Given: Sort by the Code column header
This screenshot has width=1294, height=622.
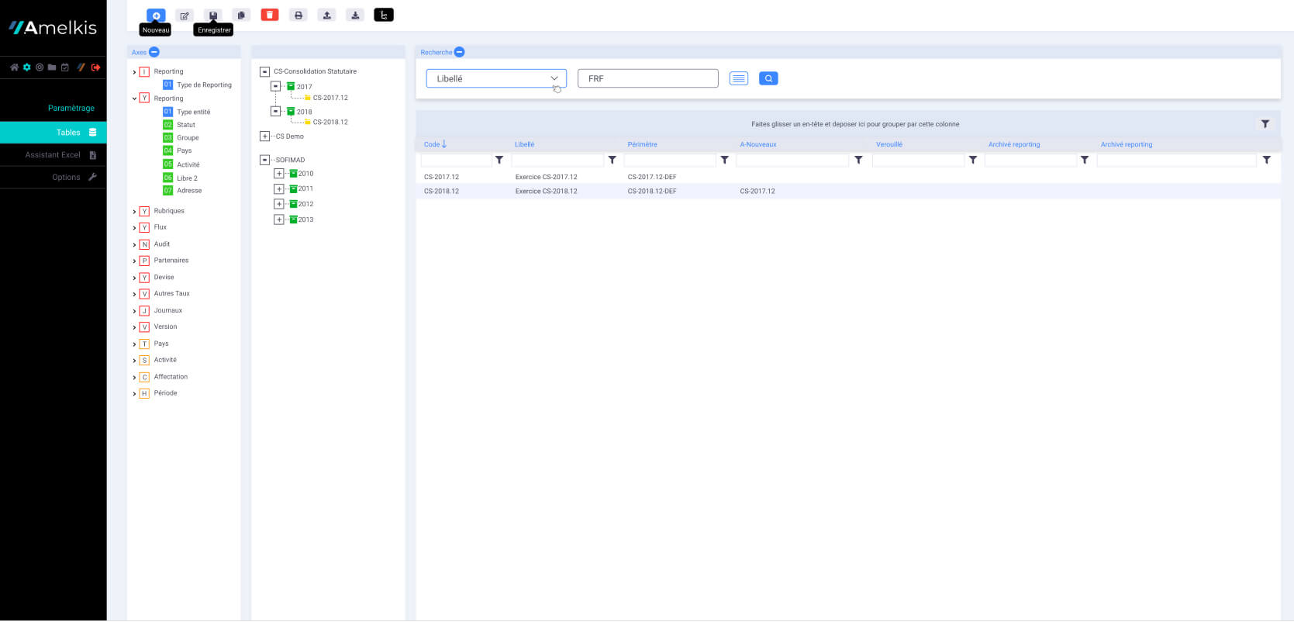Looking at the screenshot, I should click(432, 144).
